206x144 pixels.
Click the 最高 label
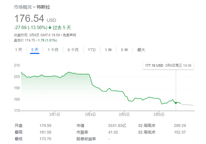[19, 132]
